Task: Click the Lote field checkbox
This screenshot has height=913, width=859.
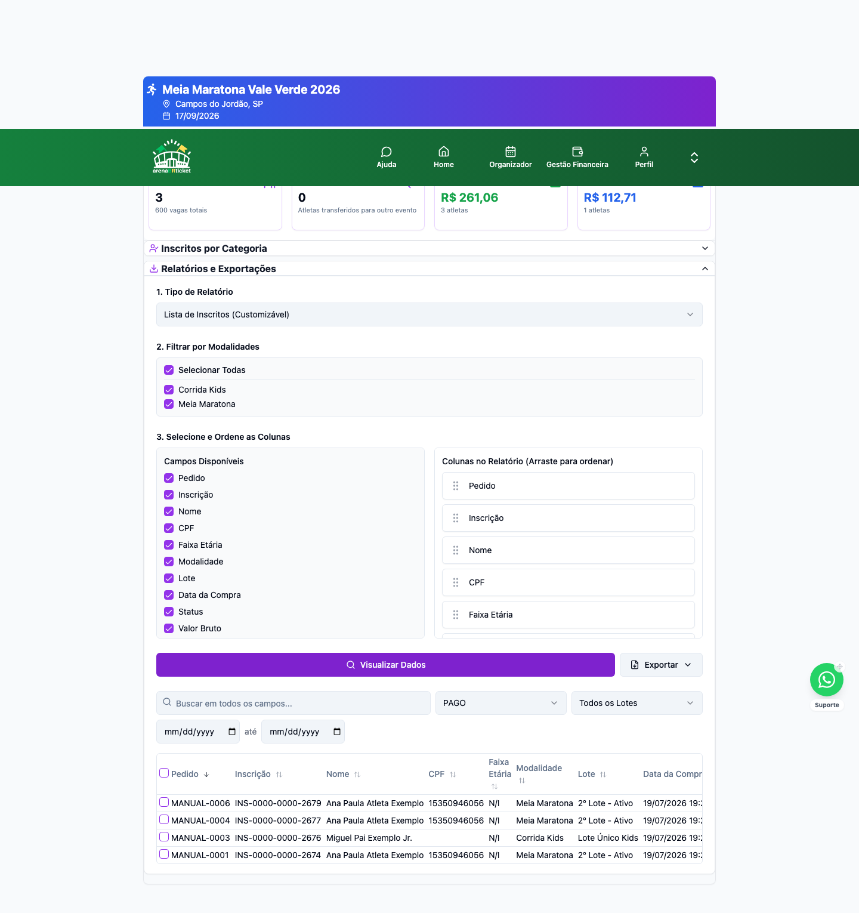Action: 169,578
